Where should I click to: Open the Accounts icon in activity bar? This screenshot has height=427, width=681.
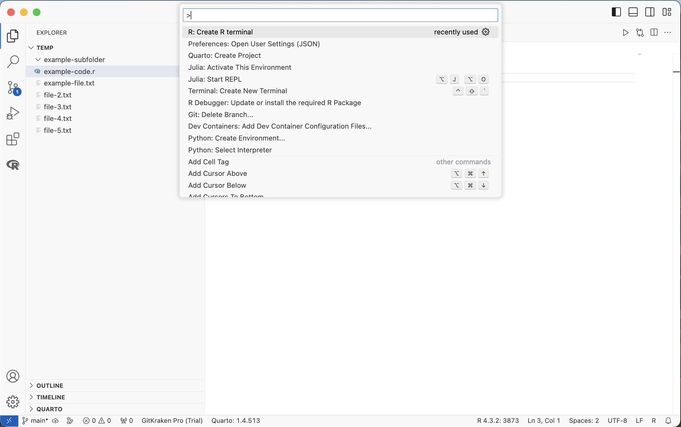pos(13,376)
